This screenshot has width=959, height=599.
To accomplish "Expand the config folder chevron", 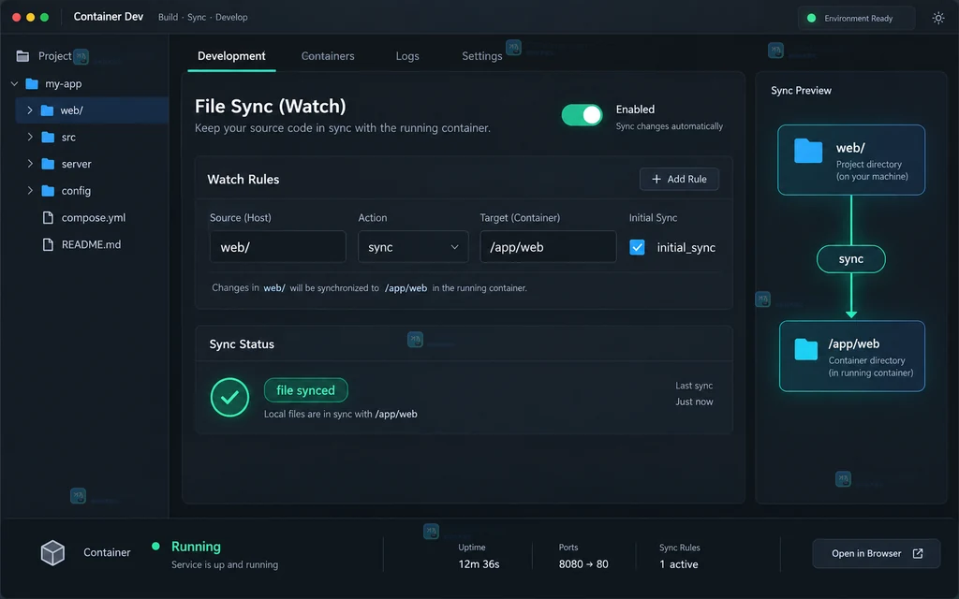I will pyautogui.click(x=29, y=191).
